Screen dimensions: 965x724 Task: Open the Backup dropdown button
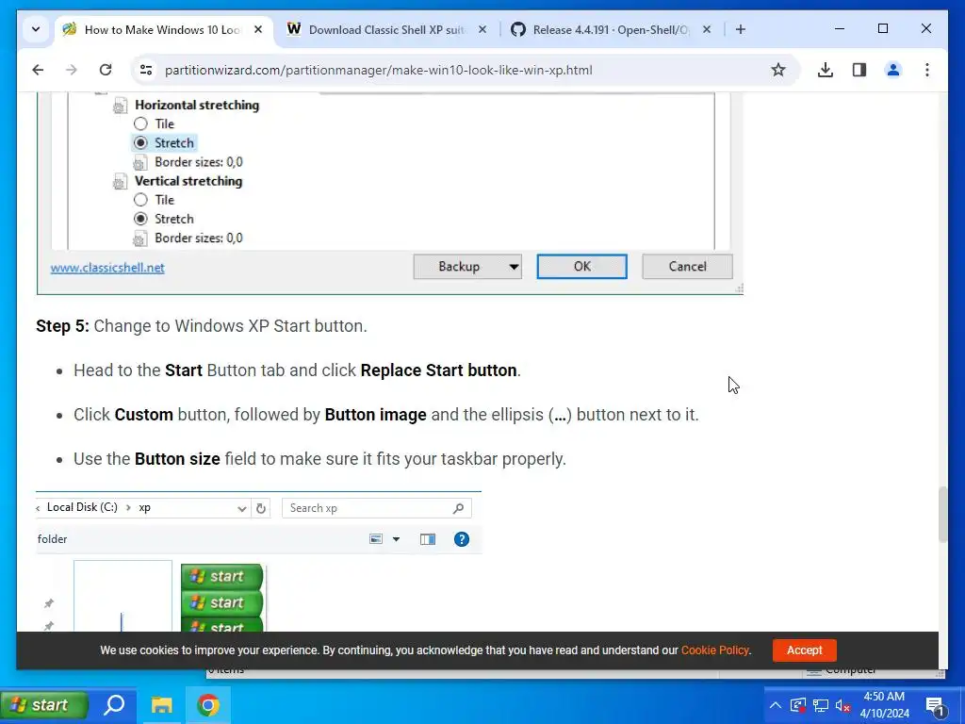pyautogui.click(x=467, y=267)
